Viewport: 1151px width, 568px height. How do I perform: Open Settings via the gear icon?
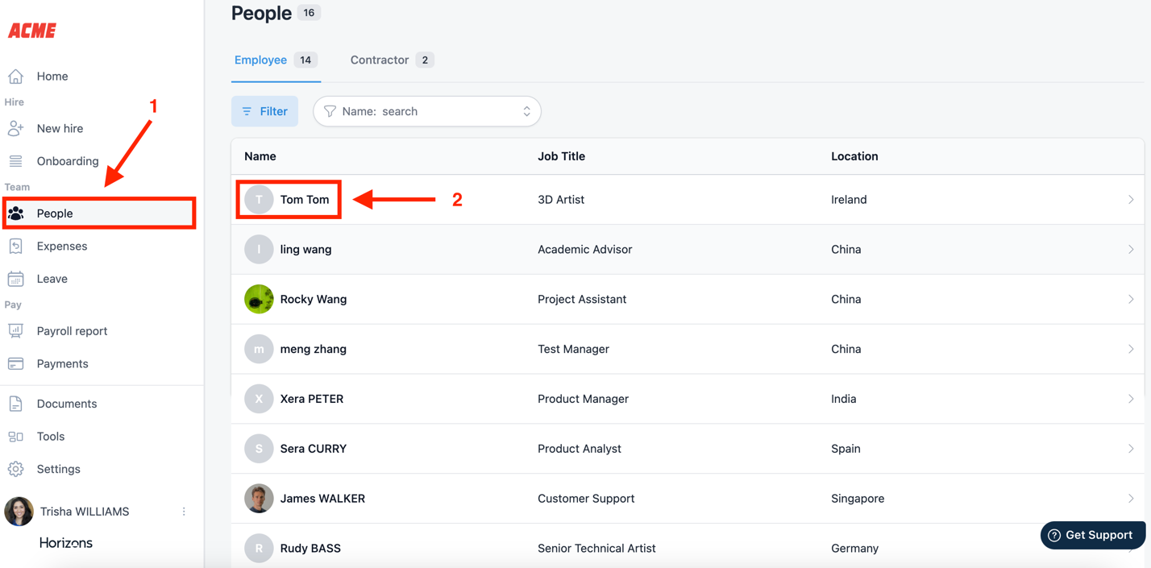click(x=15, y=469)
